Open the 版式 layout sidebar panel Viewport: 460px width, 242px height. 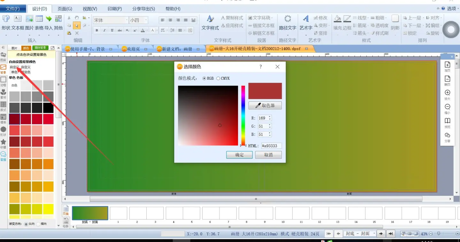(3, 106)
